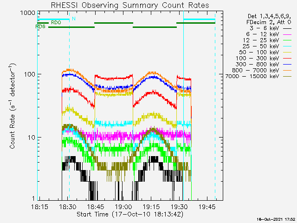Click the '3 - 6 keV' legend label

click(264, 28)
